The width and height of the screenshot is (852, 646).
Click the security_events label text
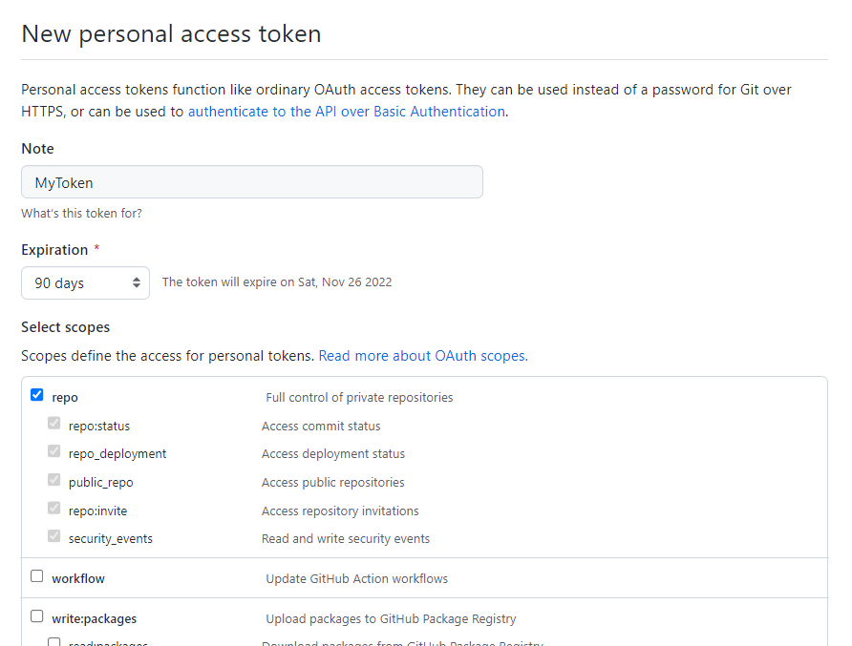110,539
